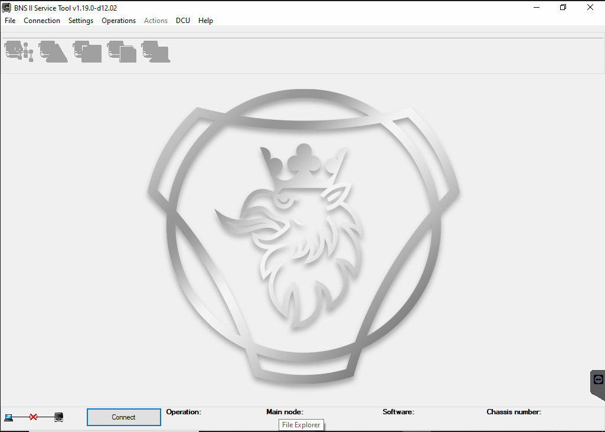Click the red X disconnected status icon
605x432 pixels.
(34, 417)
